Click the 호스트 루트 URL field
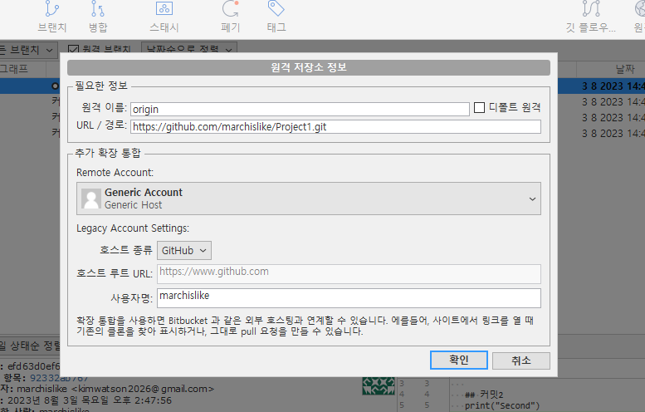645x412 pixels. 349,274
